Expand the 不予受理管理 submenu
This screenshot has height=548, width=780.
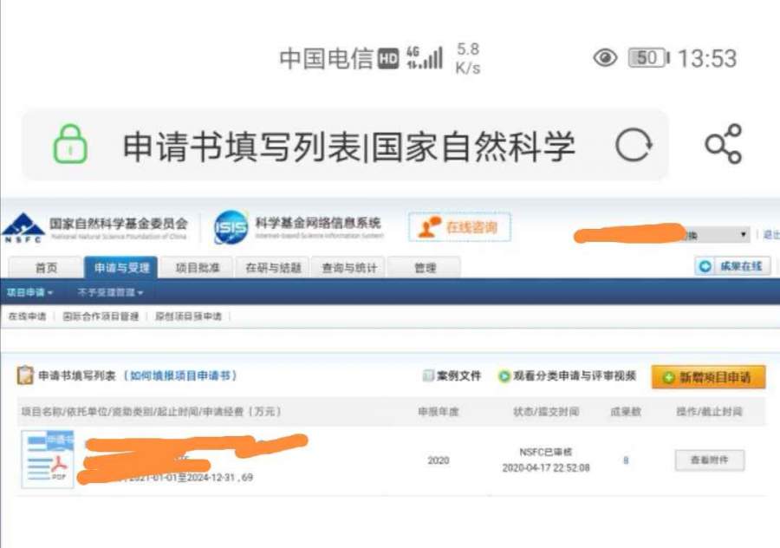tap(110, 292)
